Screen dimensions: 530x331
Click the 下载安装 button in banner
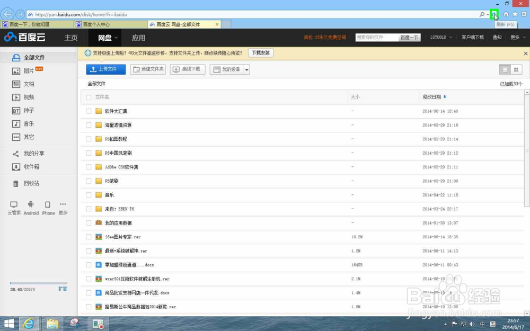(261, 53)
